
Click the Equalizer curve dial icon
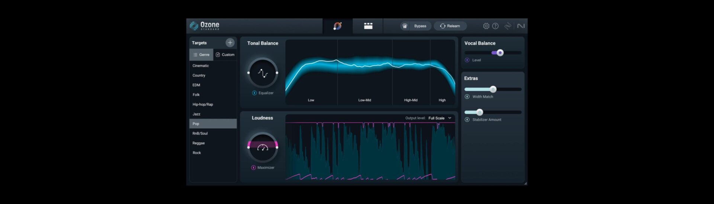tap(263, 73)
